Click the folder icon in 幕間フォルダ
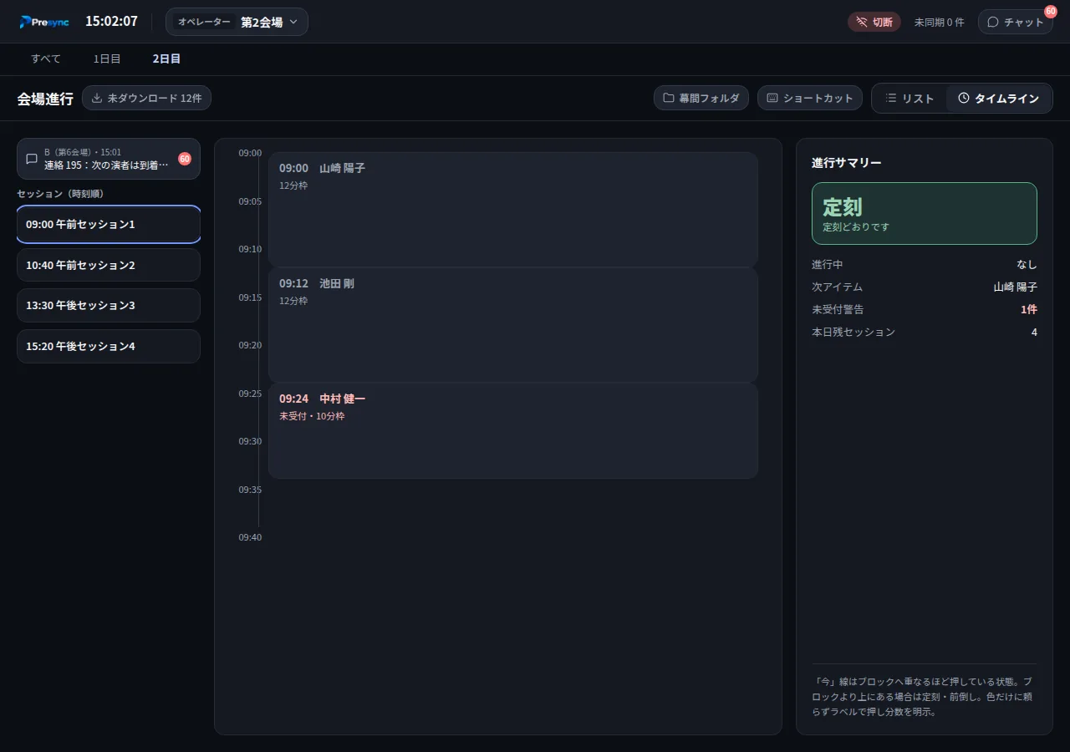The width and height of the screenshot is (1070, 752). [669, 98]
